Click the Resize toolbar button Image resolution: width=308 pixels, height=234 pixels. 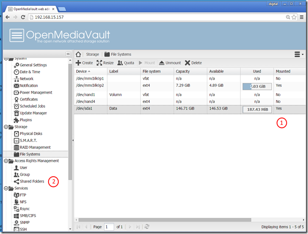click(x=105, y=63)
